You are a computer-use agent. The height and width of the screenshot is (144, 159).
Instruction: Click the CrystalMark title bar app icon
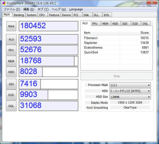(4, 3)
